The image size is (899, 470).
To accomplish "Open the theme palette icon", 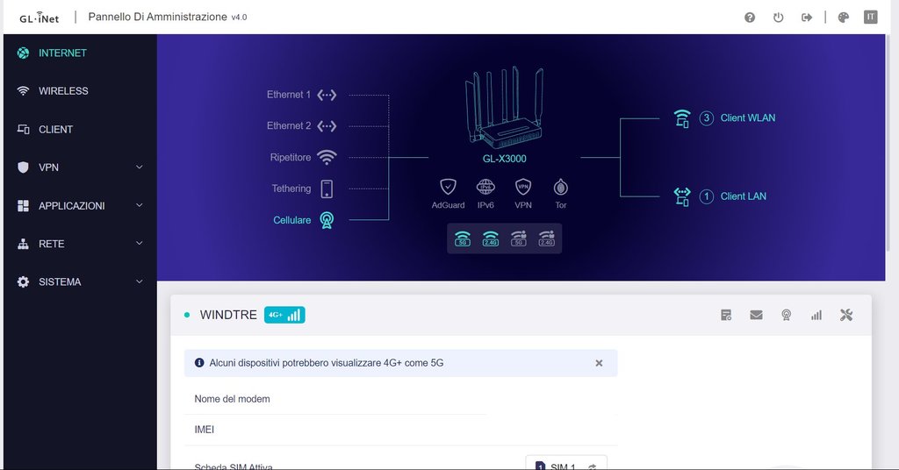I will point(843,18).
